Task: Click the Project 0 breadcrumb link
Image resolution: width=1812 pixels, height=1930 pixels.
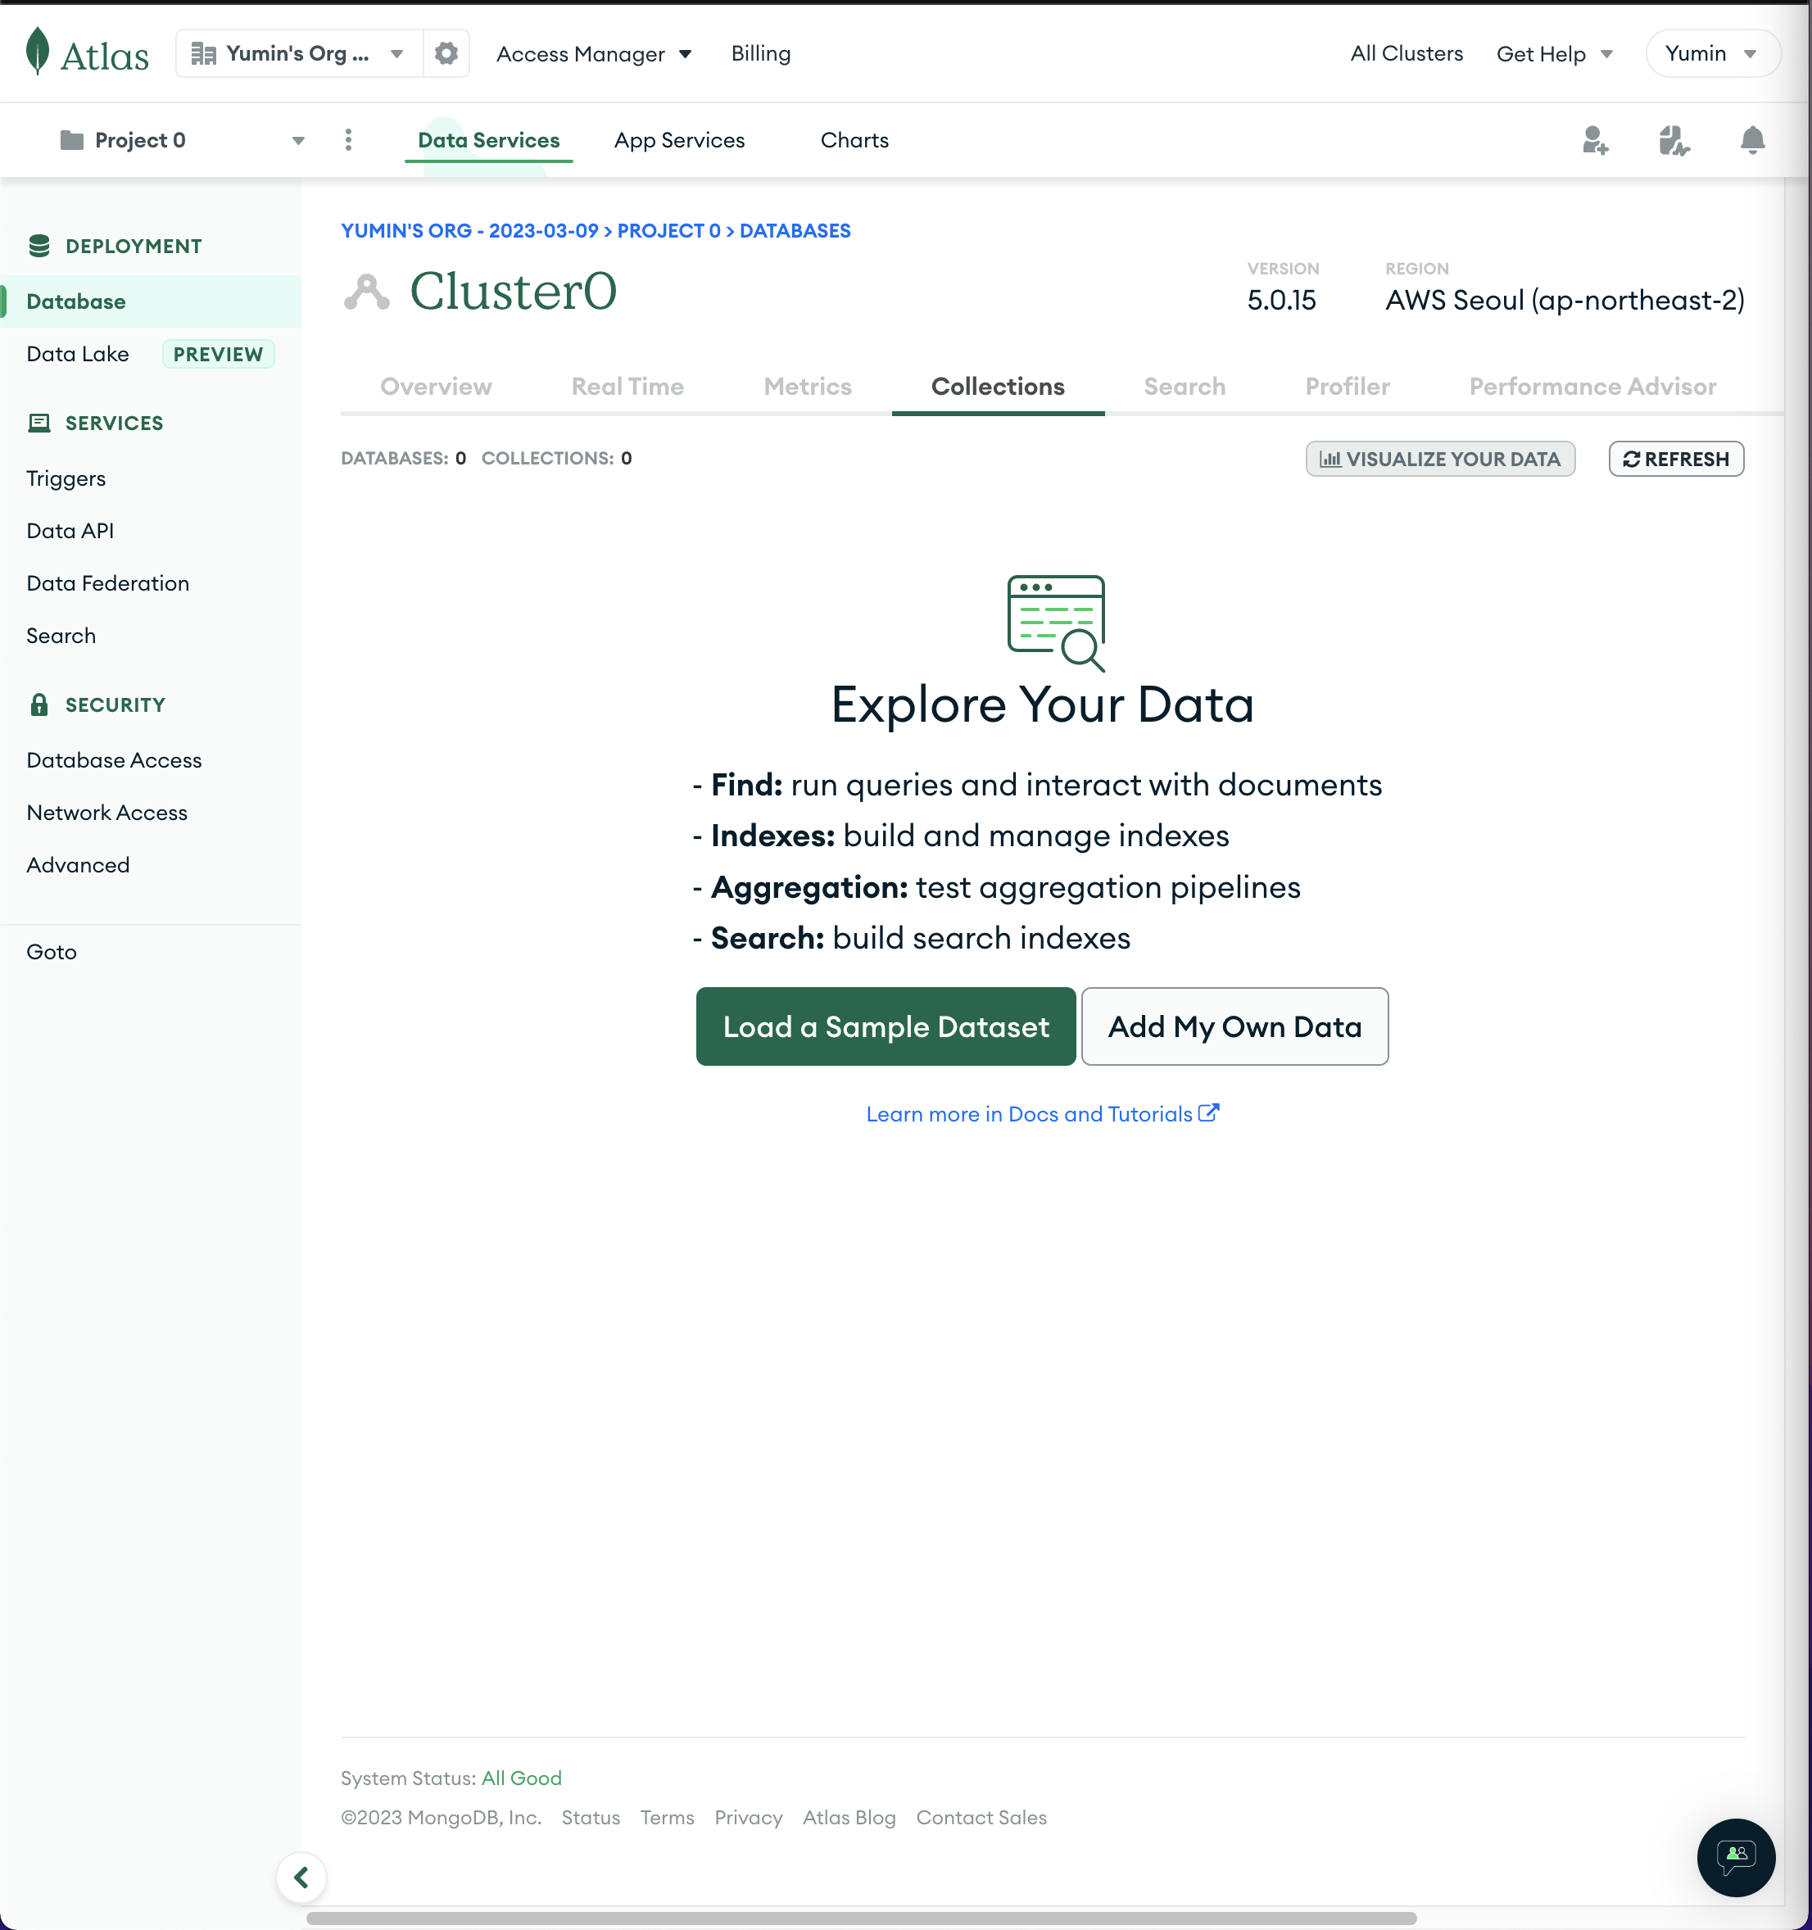Action: [x=668, y=231]
